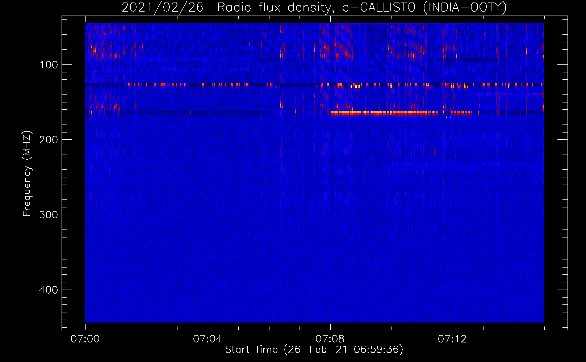Viewport: 586px width, 362px height.
Task: Click the plot title "Radio flux density, e-CALLISTO (INDIA-OOTY)"
Action: click(361, 8)
